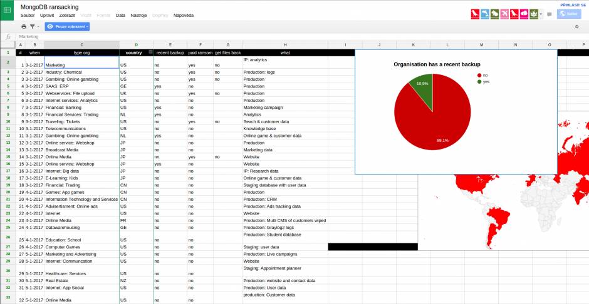Select column H header
Viewport: 589px width, 304px height.
coord(285,45)
